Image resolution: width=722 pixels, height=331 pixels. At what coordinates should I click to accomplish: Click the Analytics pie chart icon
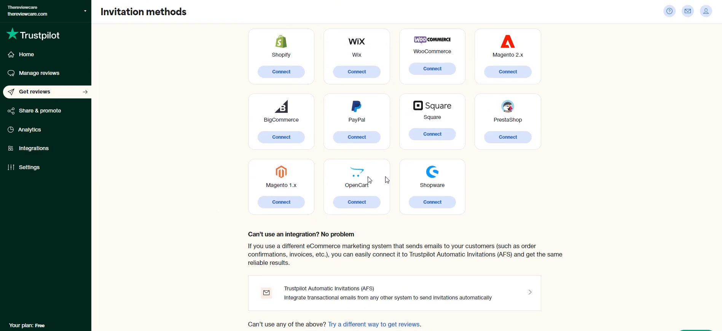click(x=11, y=130)
